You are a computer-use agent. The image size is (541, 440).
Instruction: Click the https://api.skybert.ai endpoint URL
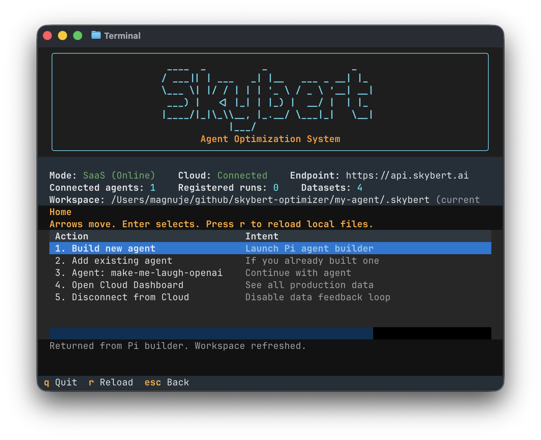407,176
